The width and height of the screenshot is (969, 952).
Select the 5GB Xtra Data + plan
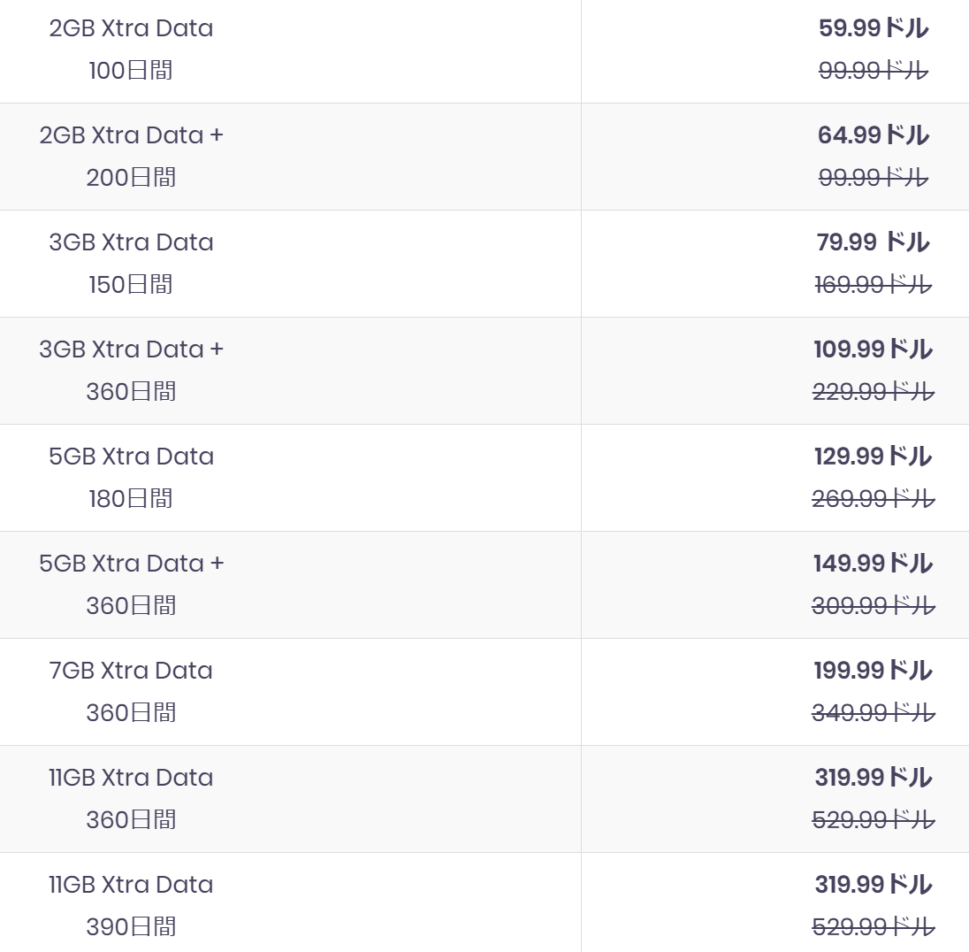coord(131,564)
